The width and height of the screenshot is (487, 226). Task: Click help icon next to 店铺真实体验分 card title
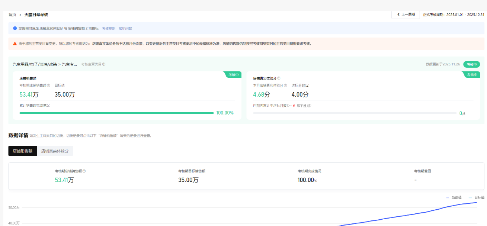point(279,78)
